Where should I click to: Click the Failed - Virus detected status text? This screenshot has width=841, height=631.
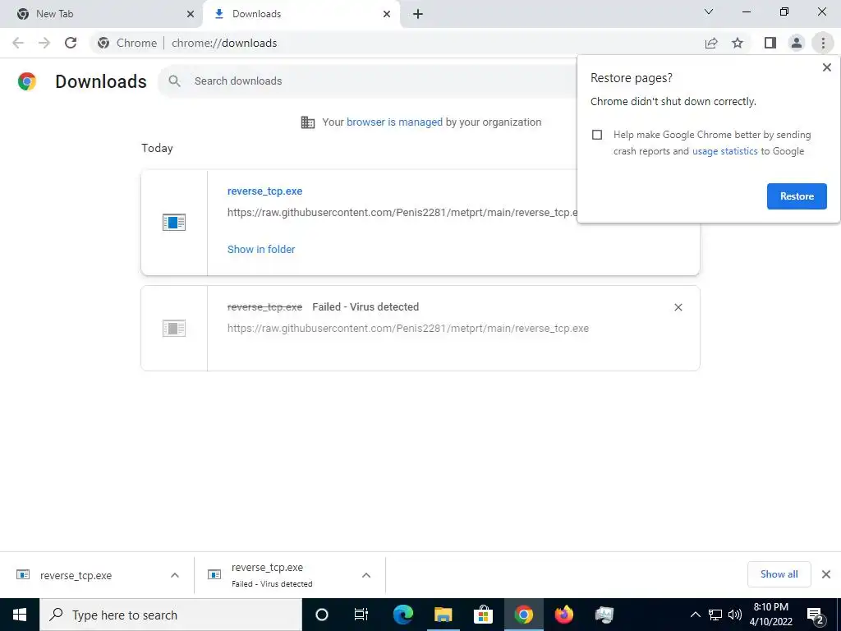365,307
